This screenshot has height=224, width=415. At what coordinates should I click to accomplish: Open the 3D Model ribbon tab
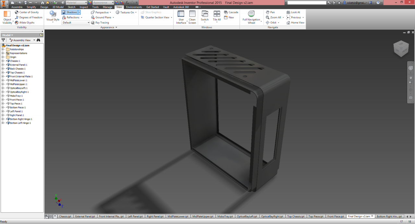(58, 7)
